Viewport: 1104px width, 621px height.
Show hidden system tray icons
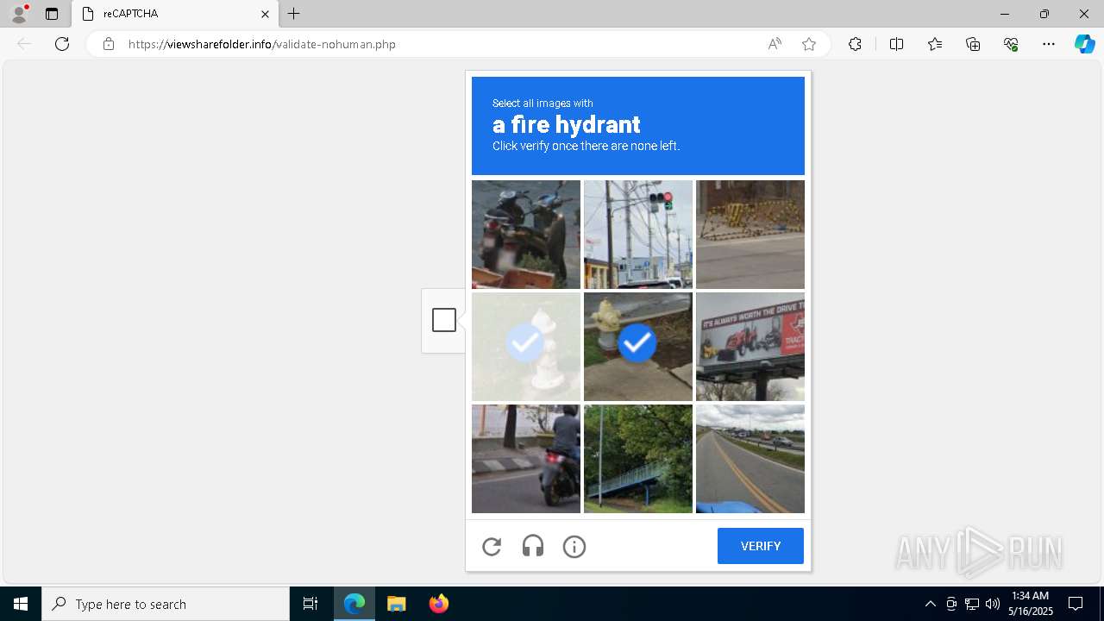[x=930, y=604]
